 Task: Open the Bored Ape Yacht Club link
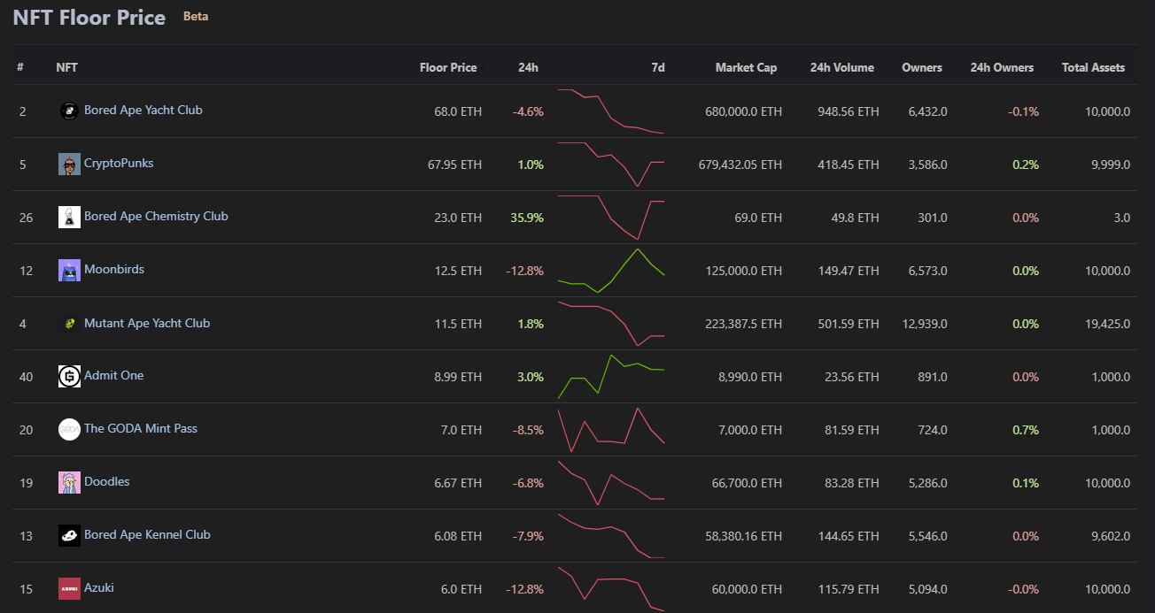pyautogui.click(x=143, y=111)
